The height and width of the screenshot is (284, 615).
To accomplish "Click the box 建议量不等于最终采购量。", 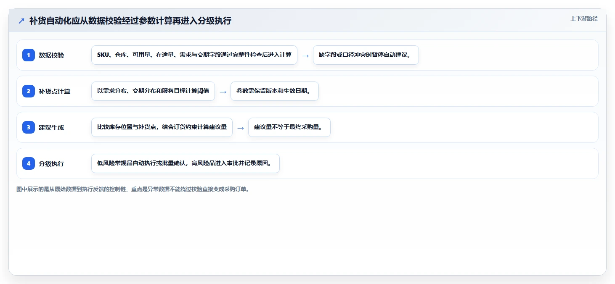I will [289, 127].
